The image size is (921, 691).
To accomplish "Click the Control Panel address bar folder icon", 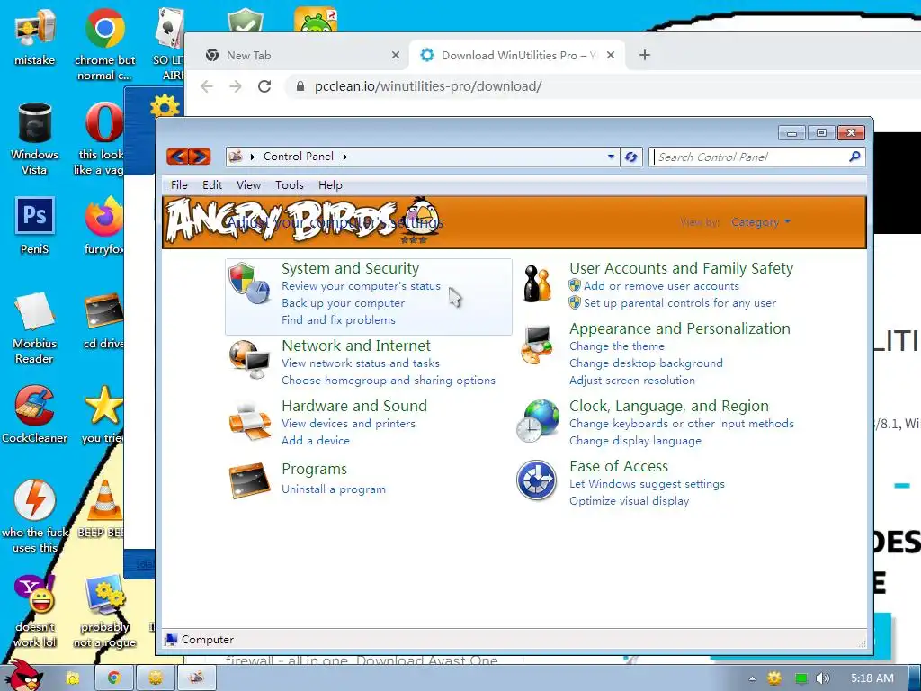I will [237, 157].
